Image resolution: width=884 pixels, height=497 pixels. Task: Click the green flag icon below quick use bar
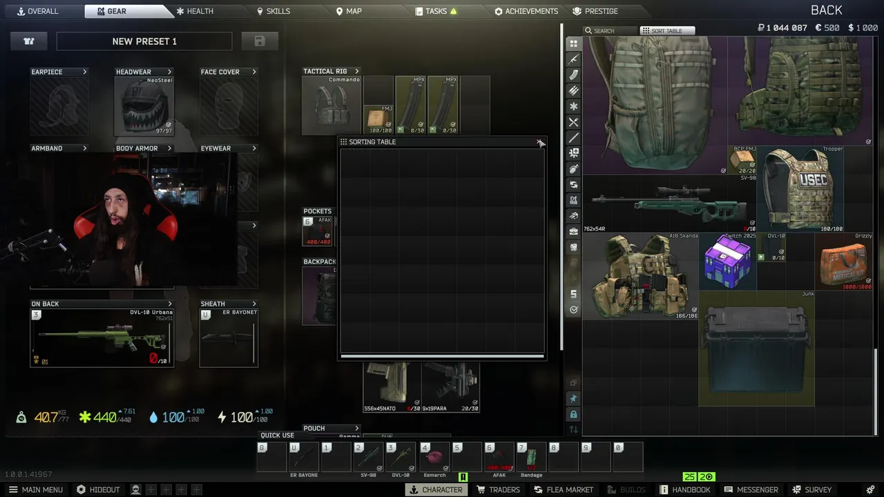click(463, 477)
